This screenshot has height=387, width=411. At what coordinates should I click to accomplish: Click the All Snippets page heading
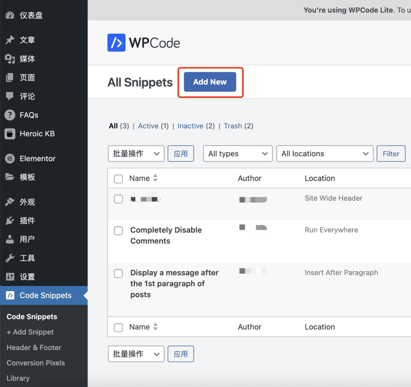140,82
